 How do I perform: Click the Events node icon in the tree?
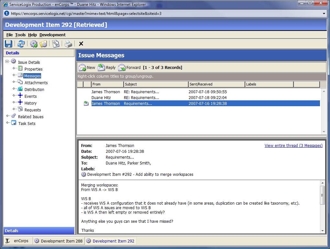coord(20,96)
